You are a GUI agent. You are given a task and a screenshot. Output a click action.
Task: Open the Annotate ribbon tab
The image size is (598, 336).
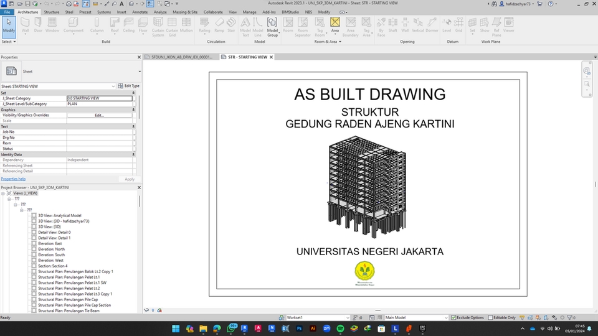pos(140,12)
